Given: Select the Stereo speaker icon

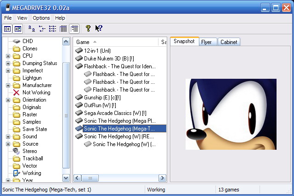Looking at the screenshot, I should point(17,151).
